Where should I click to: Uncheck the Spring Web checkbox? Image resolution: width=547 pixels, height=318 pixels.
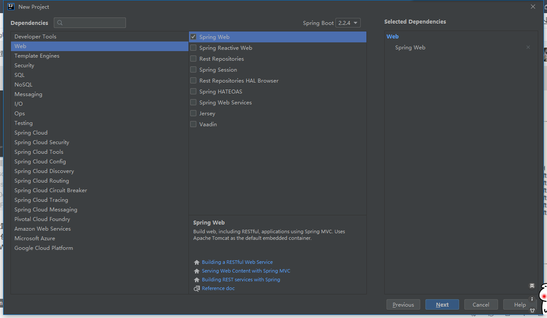tap(193, 37)
